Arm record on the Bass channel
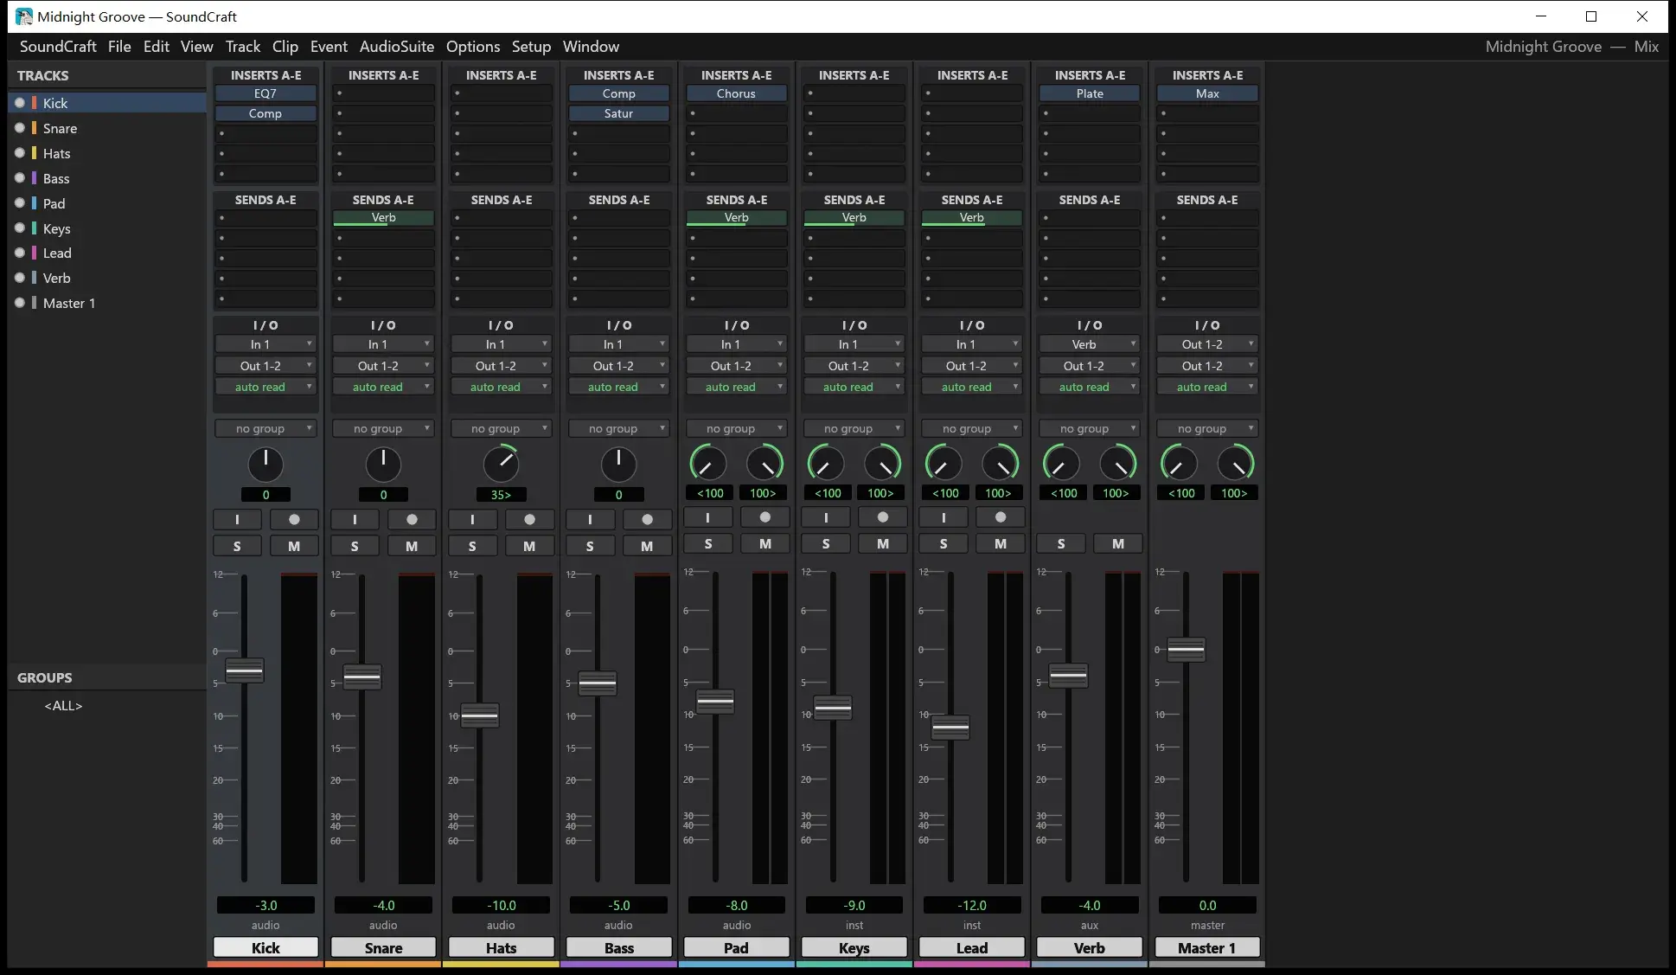1676x975 pixels. [647, 519]
